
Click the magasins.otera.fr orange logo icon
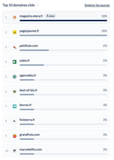[x=15, y=17]
